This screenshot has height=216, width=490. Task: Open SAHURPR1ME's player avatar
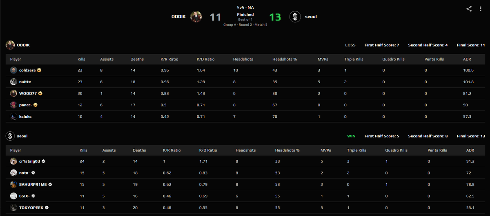pyautogui.click(x=13, y=184)
